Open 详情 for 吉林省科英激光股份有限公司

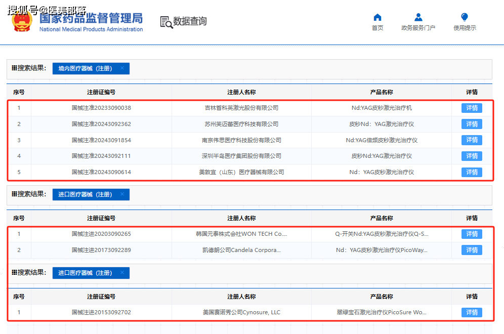coord(472,108)
